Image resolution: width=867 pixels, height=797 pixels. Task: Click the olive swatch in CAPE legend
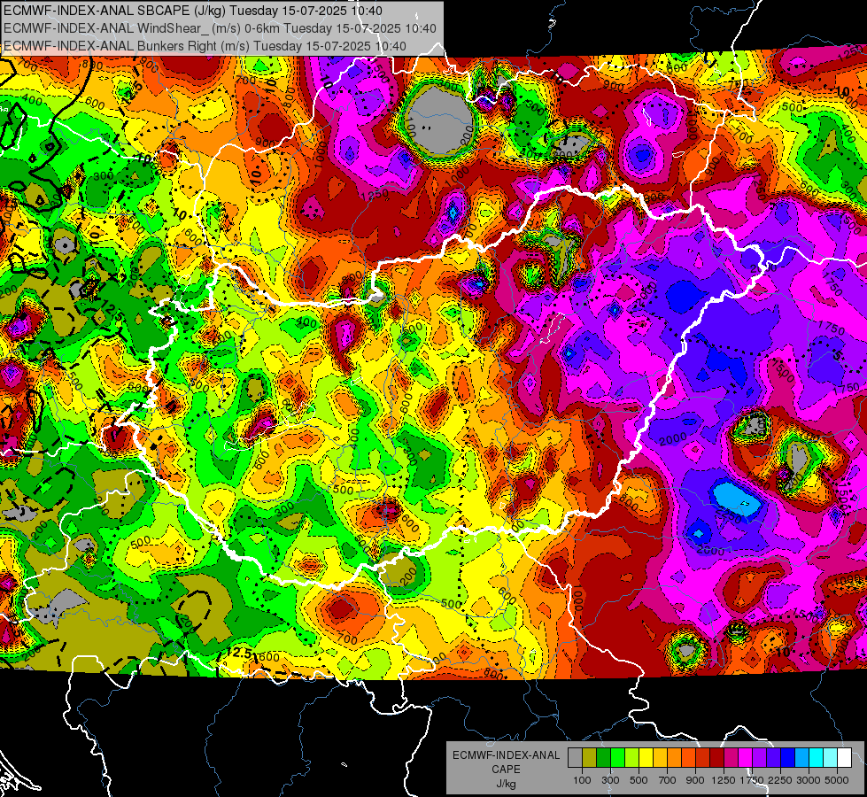click(x=589, y=758)
